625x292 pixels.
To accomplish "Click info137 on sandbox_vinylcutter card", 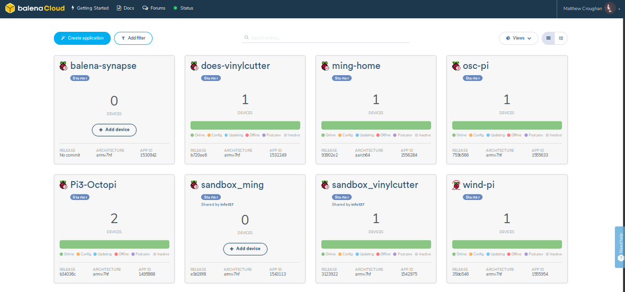I will pyautogui.click(x=358, y=204).
